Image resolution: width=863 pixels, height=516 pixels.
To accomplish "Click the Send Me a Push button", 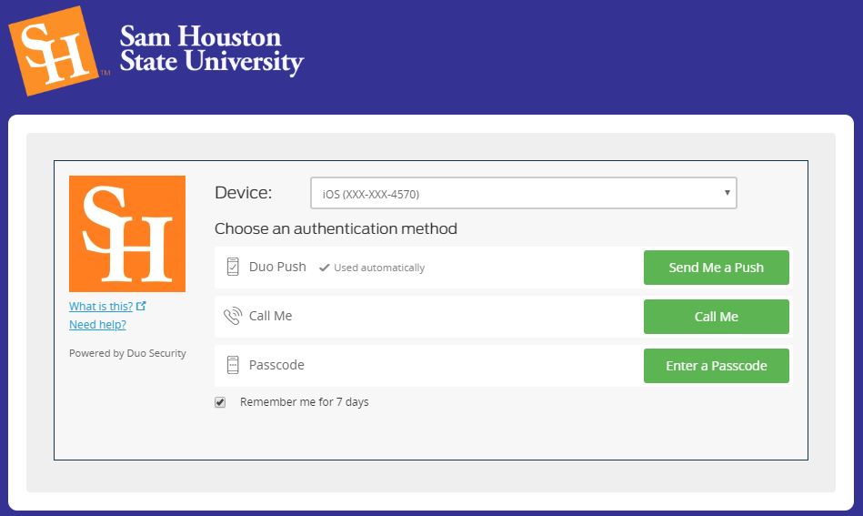I will 716,268.
